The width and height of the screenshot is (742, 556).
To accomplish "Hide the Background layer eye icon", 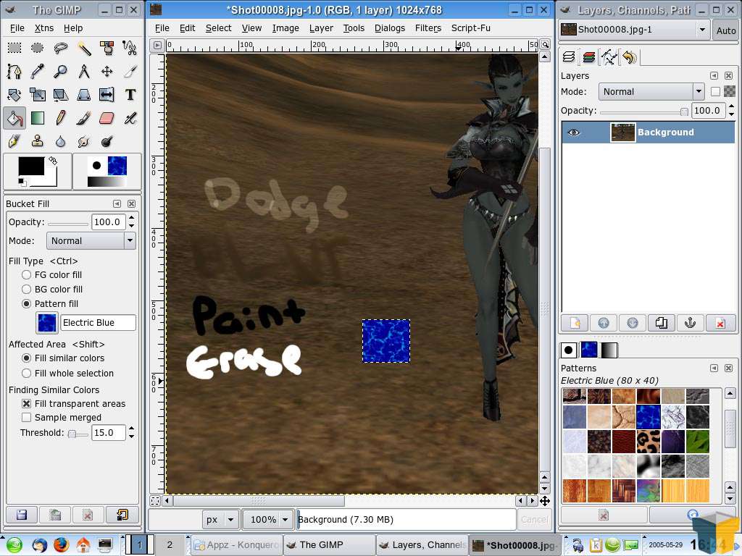I will tap(574, 132).
